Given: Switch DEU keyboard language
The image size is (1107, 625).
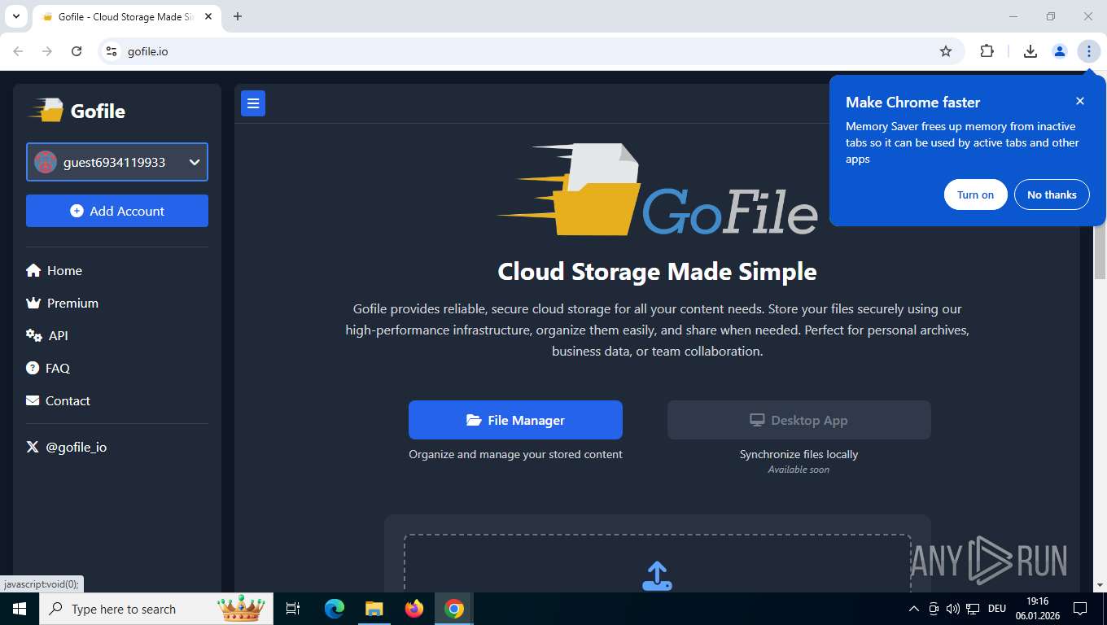Looking at the screenshot, I should (x=997, y=609).
